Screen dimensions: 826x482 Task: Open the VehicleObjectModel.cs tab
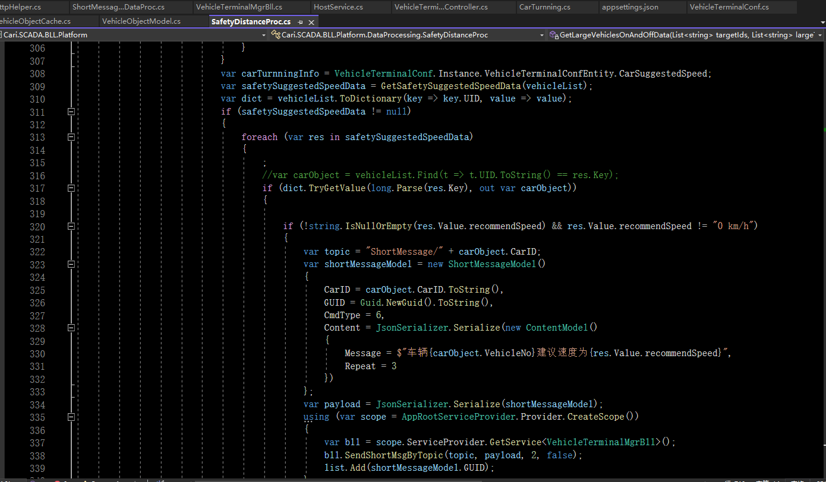click(x=141, y=21)
